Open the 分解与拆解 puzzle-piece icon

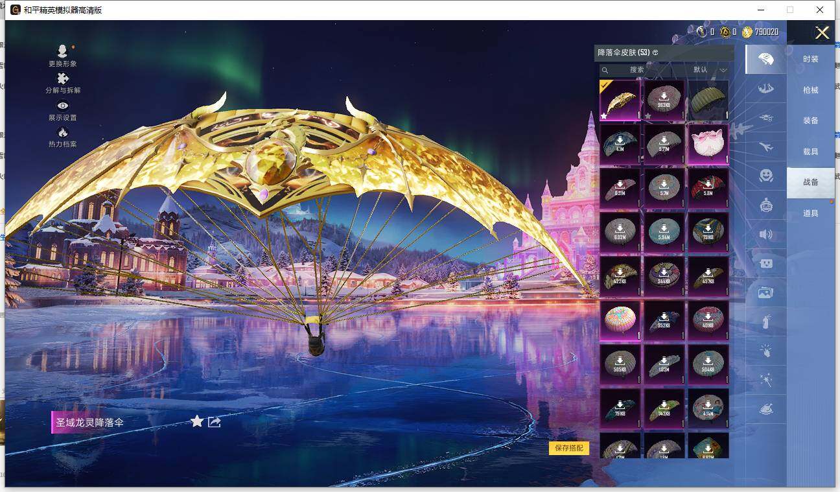tap(63, 78)
